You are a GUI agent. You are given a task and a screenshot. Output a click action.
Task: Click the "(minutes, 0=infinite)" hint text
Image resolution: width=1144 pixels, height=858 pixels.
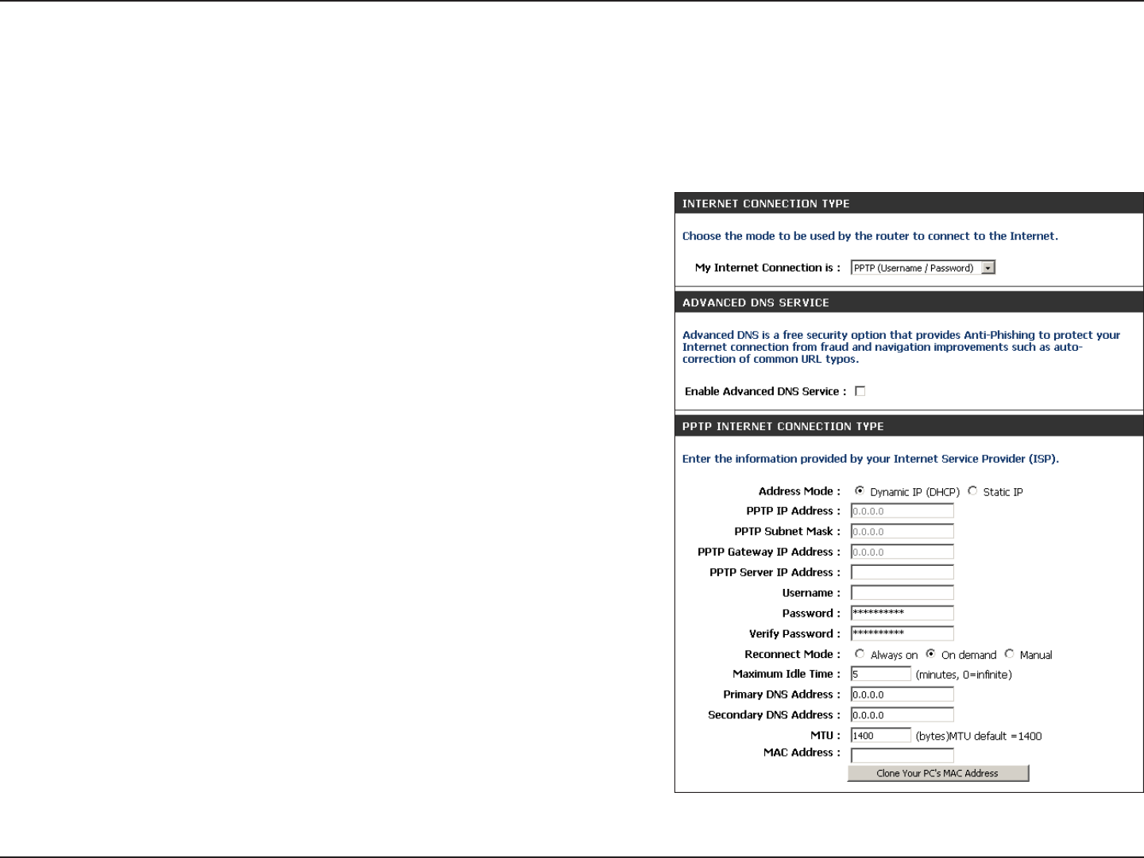click(x=964, y=675)
